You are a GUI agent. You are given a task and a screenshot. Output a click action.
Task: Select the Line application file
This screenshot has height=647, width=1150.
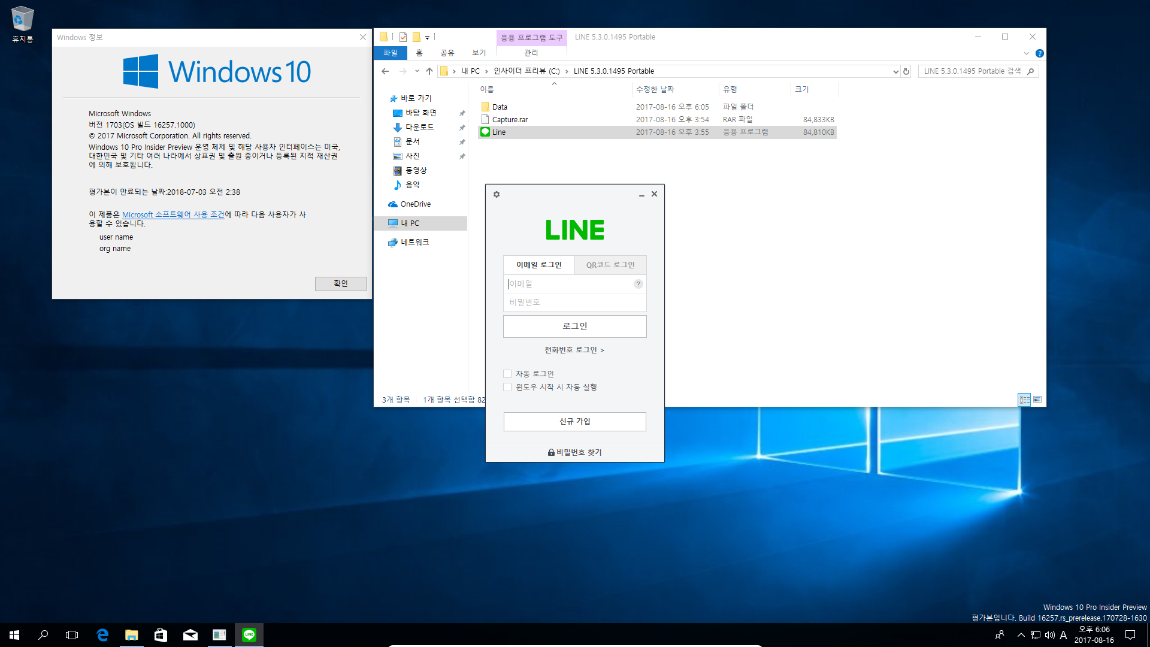point(657,132)
